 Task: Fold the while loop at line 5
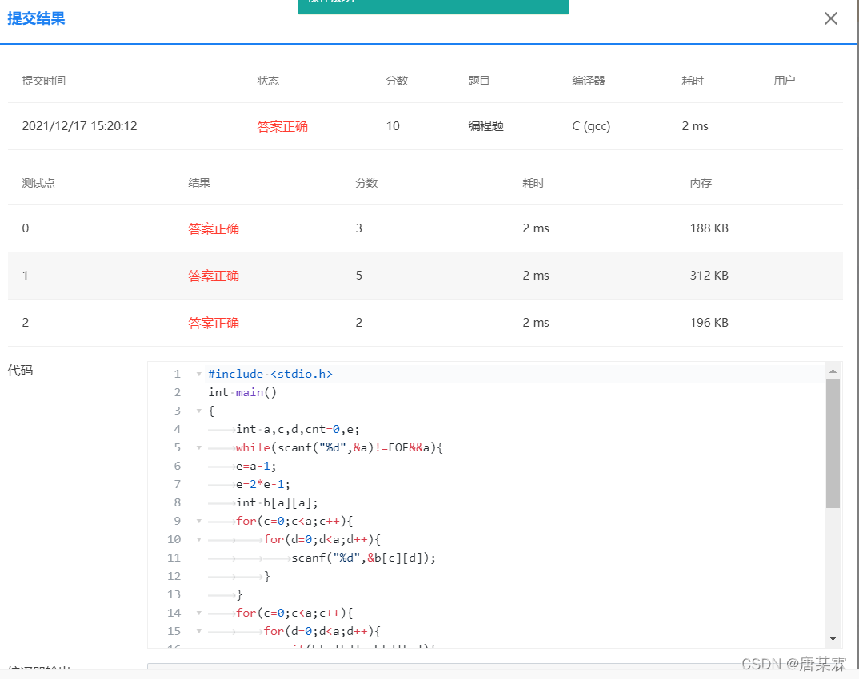point(198,447)
